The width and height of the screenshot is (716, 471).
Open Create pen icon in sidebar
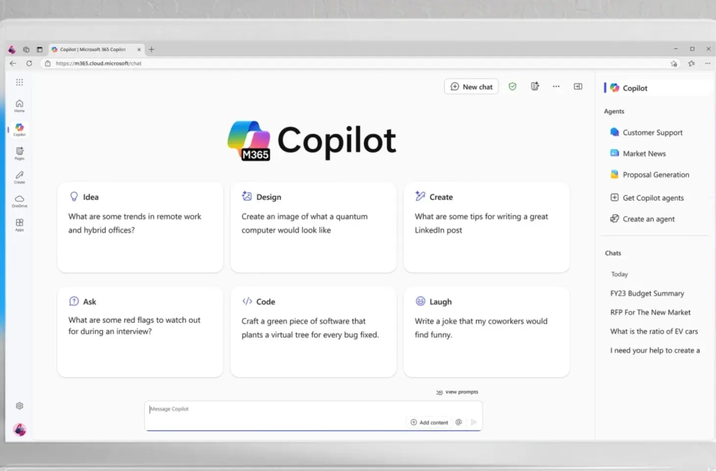[19, 177]
